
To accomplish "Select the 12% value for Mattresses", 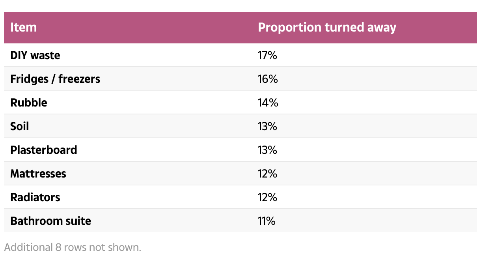I will click(267, 174).
